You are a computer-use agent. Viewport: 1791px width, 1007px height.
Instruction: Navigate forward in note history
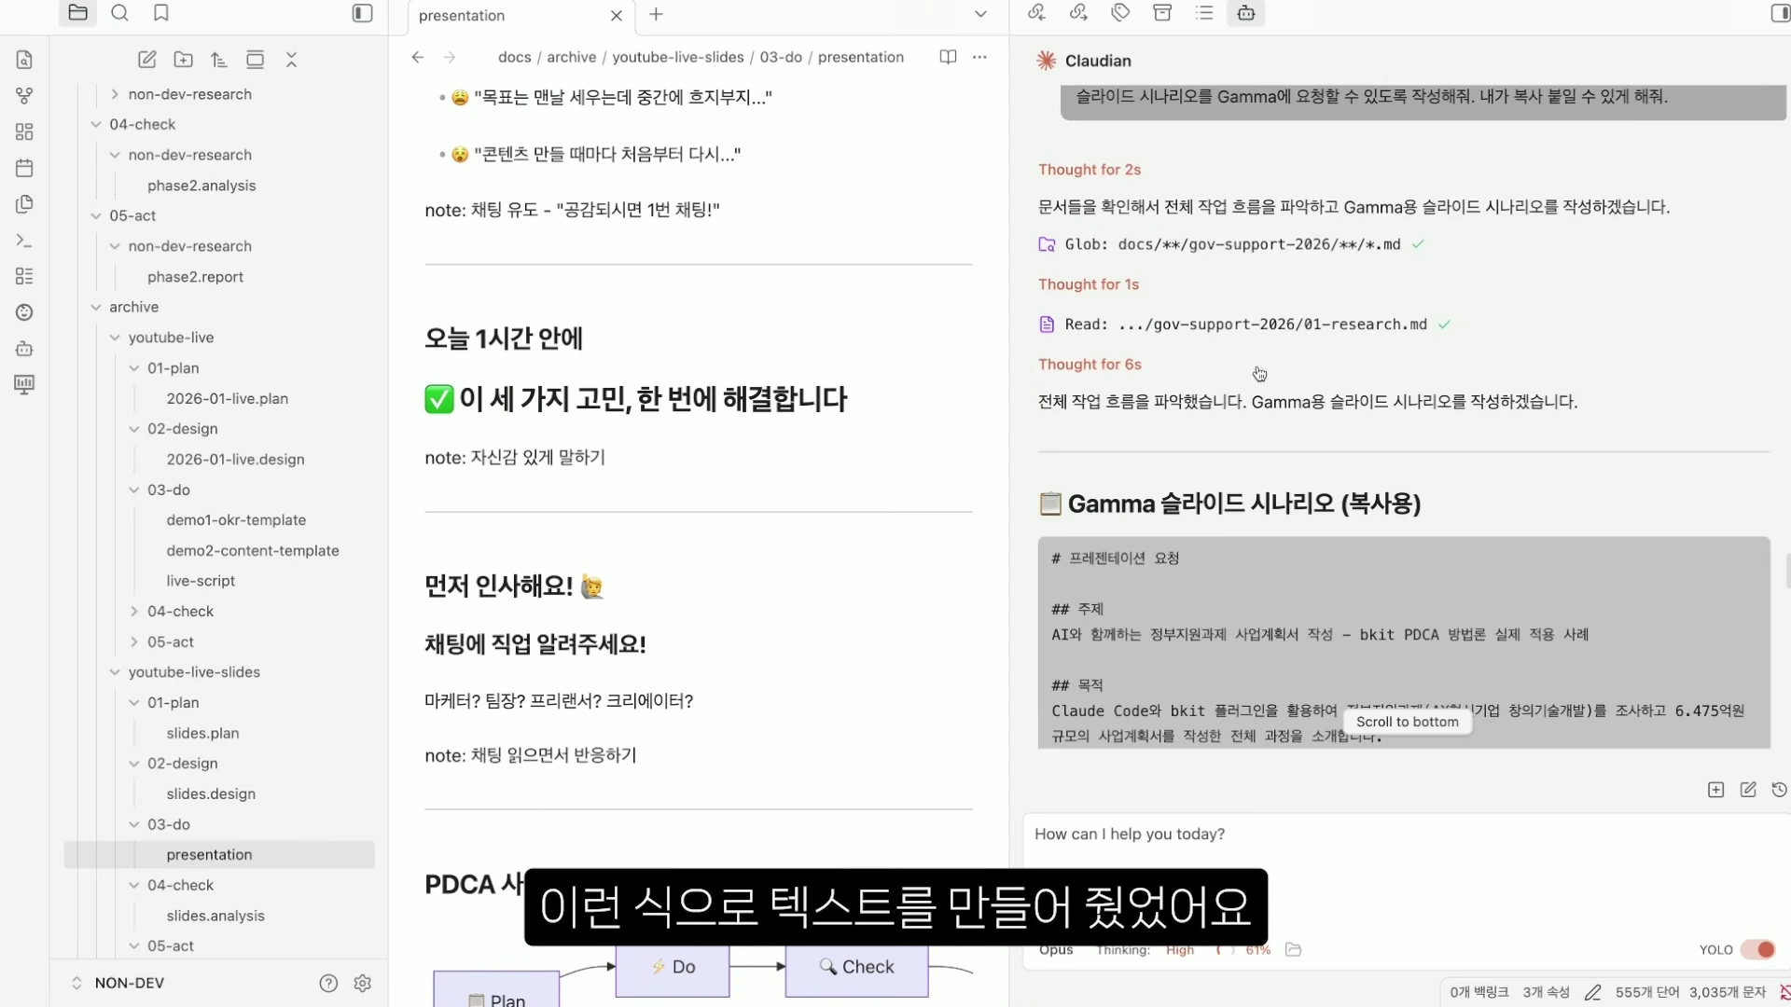click(450, 57)
